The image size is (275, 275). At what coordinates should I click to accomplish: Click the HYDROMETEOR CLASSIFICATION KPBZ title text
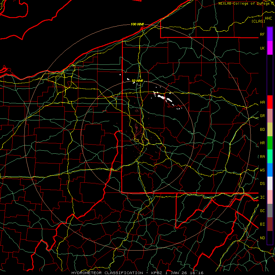[x=137, y=273]
